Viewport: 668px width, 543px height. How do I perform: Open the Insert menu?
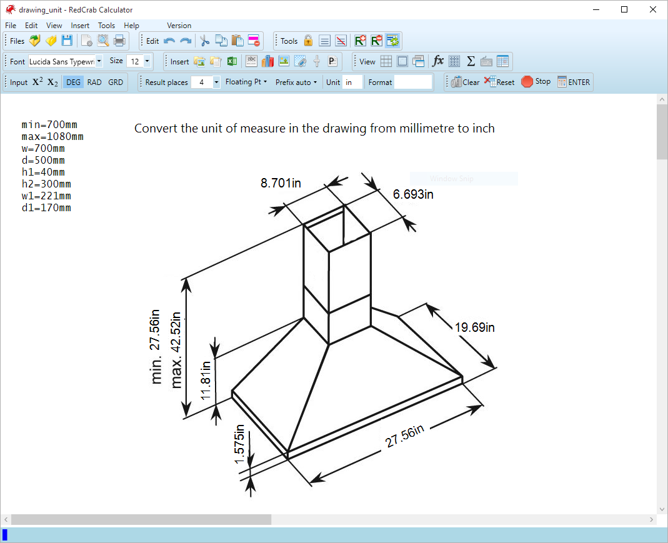click(80, 26)
